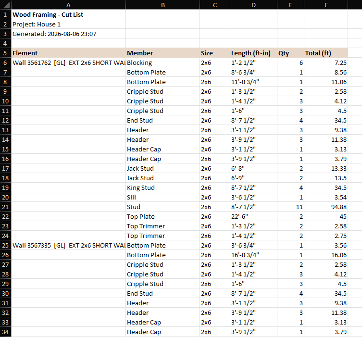Click the total cell 45
This screenshot has width=362, height=337.
326,216
